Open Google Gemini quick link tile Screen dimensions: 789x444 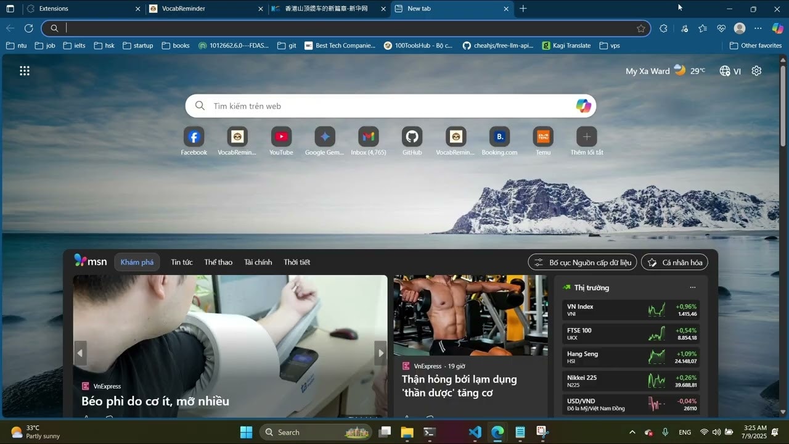point(325,141)
